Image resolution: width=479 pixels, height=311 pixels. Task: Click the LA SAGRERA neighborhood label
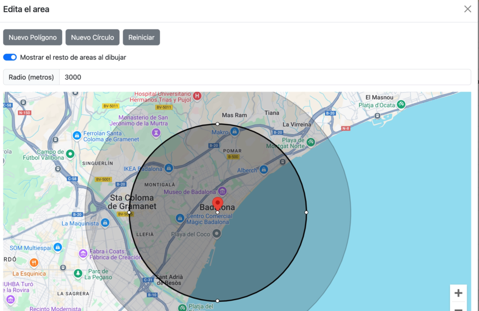click(73, 294)
